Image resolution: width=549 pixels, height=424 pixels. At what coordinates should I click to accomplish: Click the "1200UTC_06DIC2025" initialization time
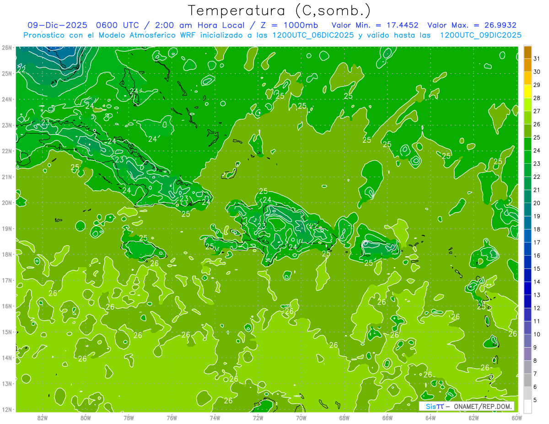[313, 35]
